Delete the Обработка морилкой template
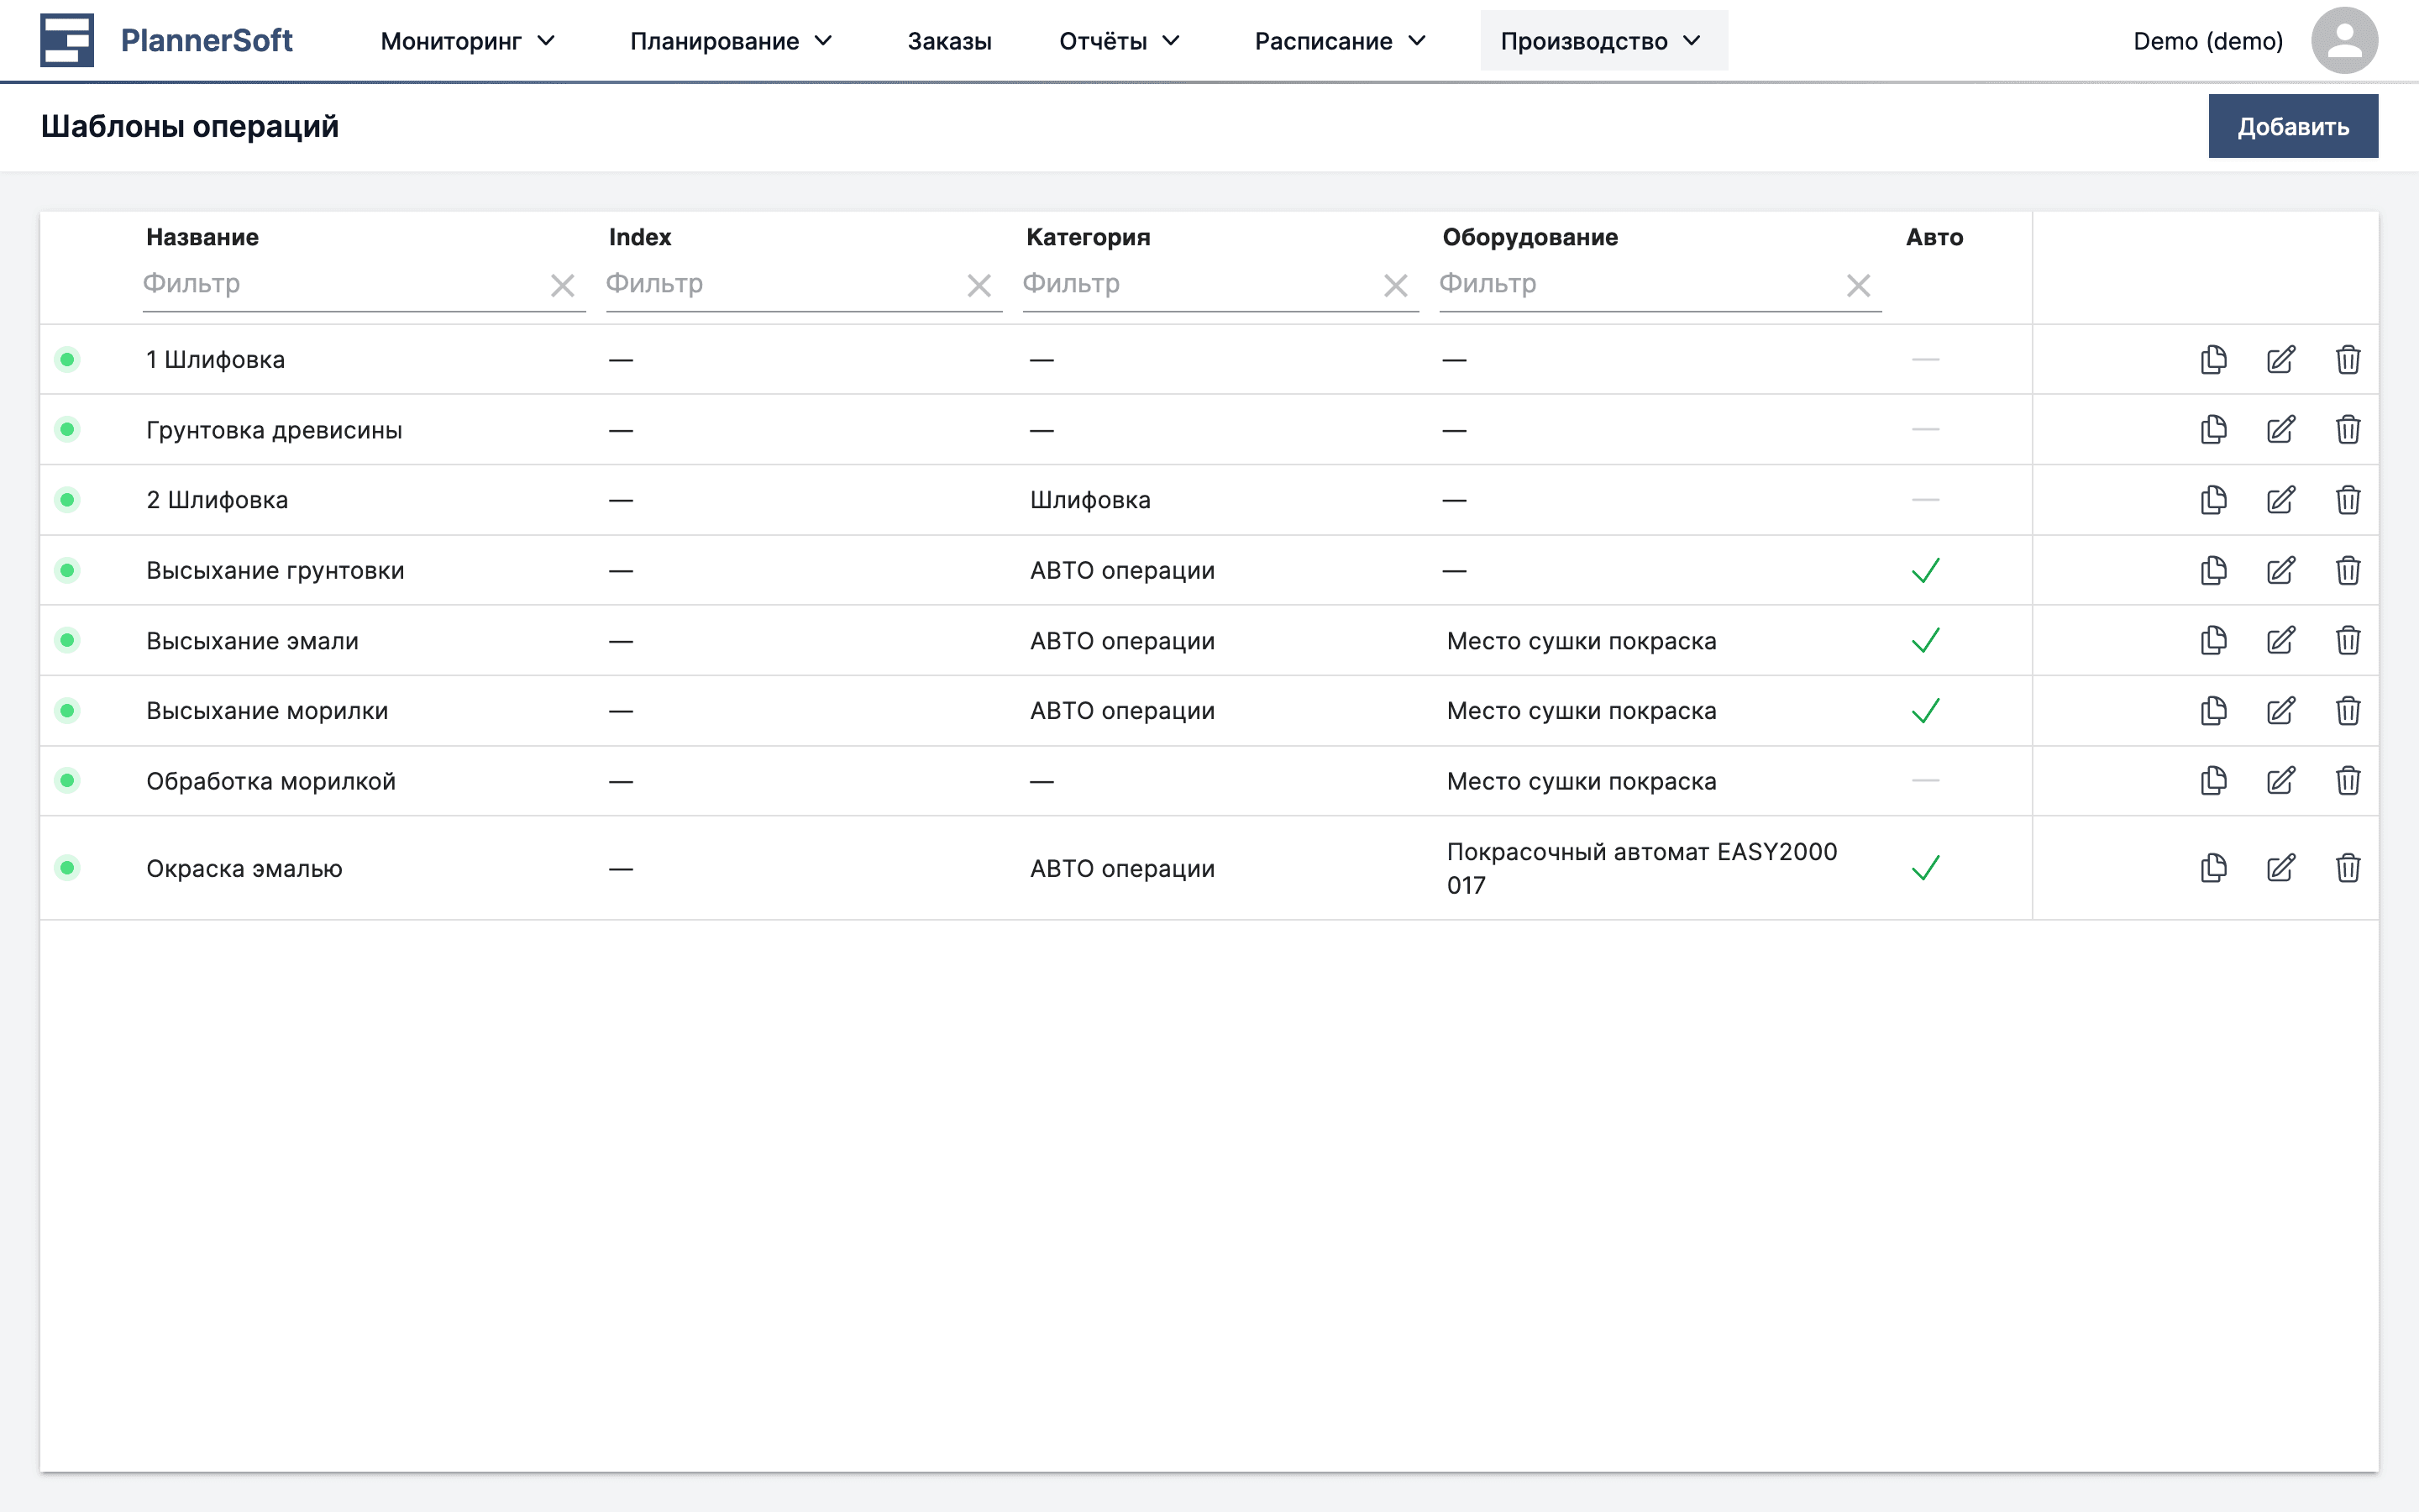 (2347, 781)
